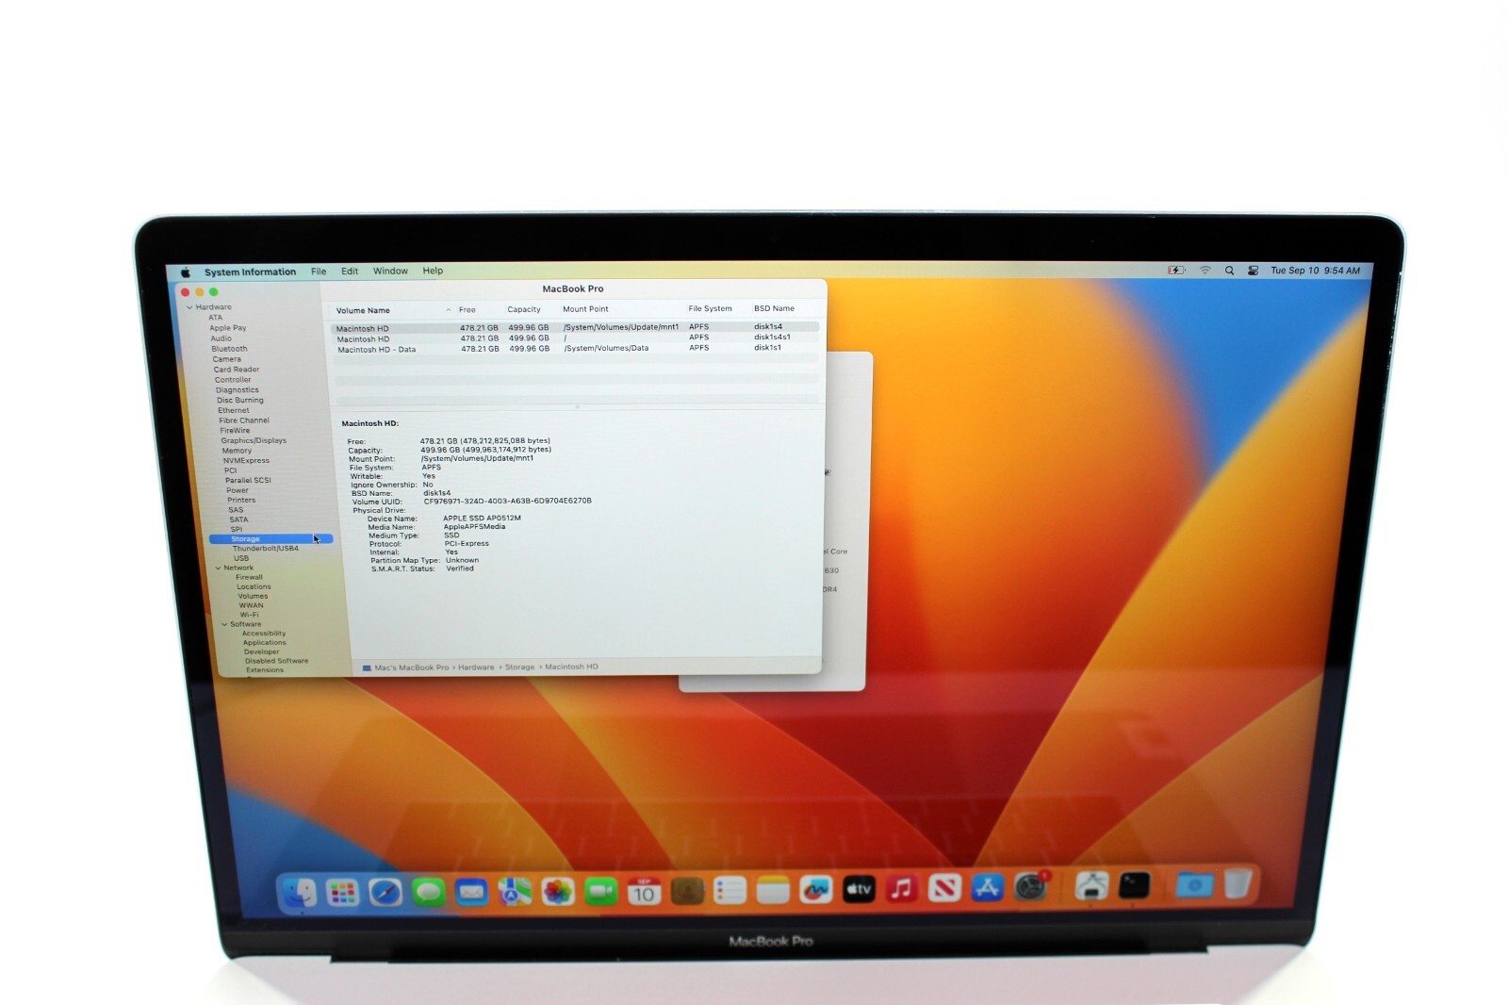
Task: Open the Apple menu
Action: [x=186, y=272]
